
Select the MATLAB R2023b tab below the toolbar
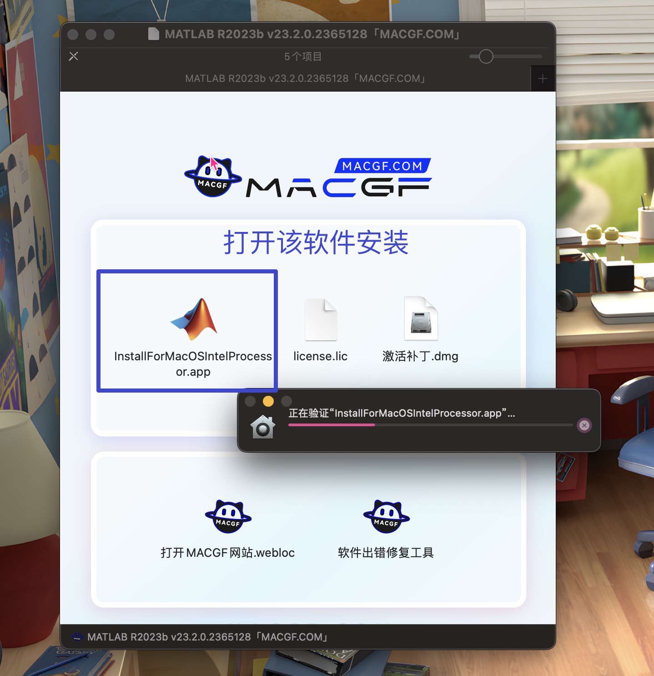coord(305,78)
